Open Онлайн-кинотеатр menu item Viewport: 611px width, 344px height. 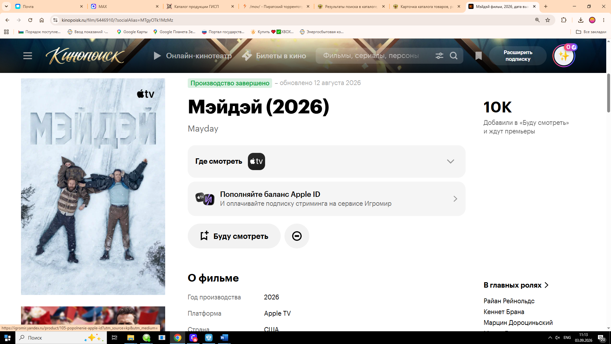(x=193, y=56)
